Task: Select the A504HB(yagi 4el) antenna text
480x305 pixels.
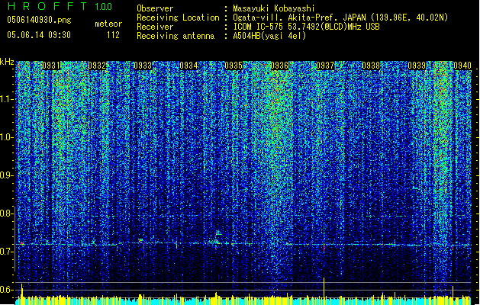Action: coord(269,36)
